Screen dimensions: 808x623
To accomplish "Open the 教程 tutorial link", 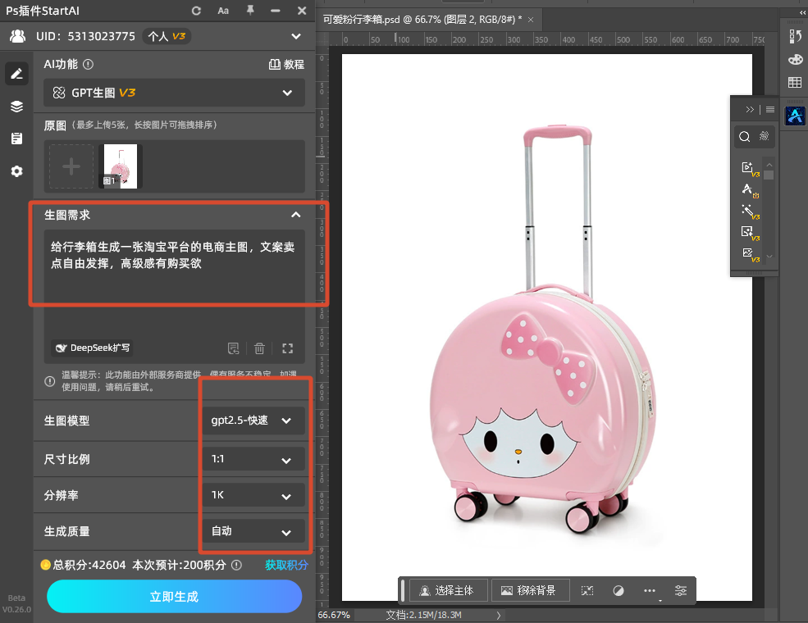I will point(286,65).
